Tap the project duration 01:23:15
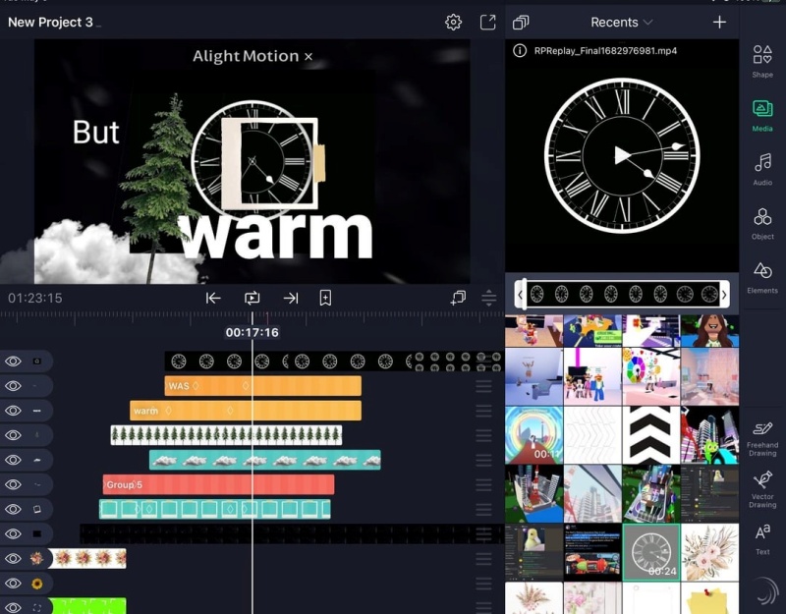 tap(35, 299)
